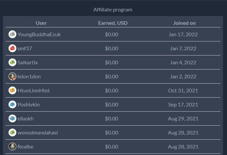Select Realbe's rabbit profile picture

(12, 147)
